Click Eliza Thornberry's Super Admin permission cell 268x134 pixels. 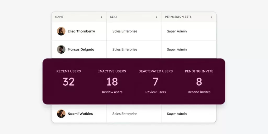(177, 31)
